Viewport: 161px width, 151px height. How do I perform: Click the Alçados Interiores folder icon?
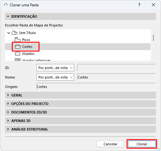pos(18,60)
